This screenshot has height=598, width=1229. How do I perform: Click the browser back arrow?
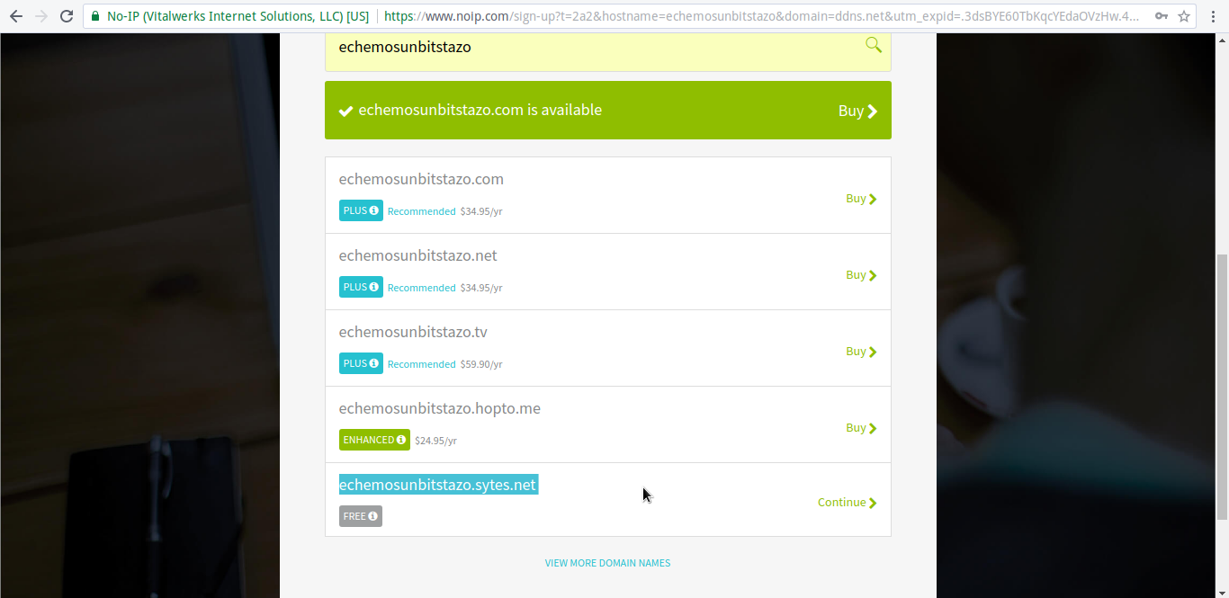coord(16,16)
